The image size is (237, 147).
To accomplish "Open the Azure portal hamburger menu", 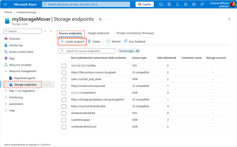I will point(5,4).
